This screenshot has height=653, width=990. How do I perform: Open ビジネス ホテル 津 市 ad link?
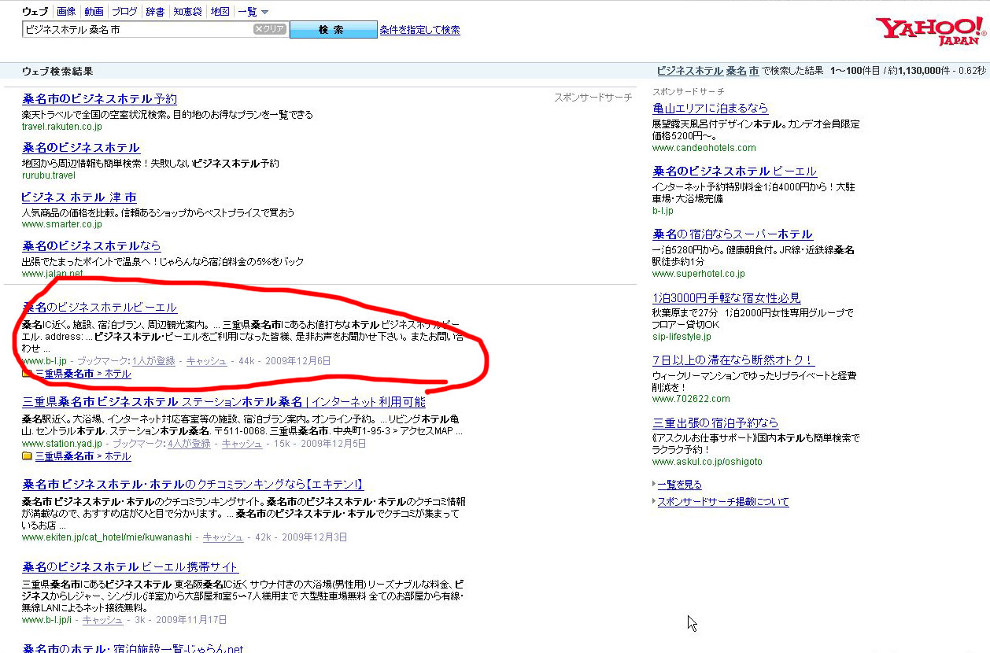point(79,197)
